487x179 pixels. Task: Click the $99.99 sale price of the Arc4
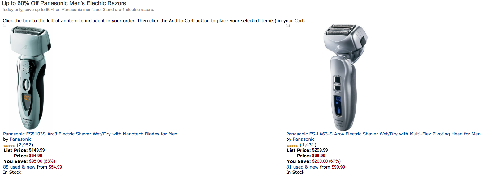[319, 156]
